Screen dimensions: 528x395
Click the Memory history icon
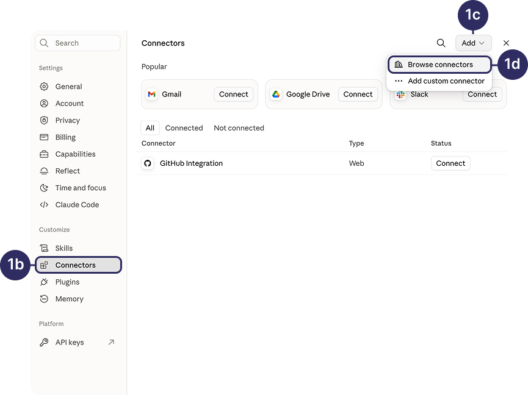(44, 299)
